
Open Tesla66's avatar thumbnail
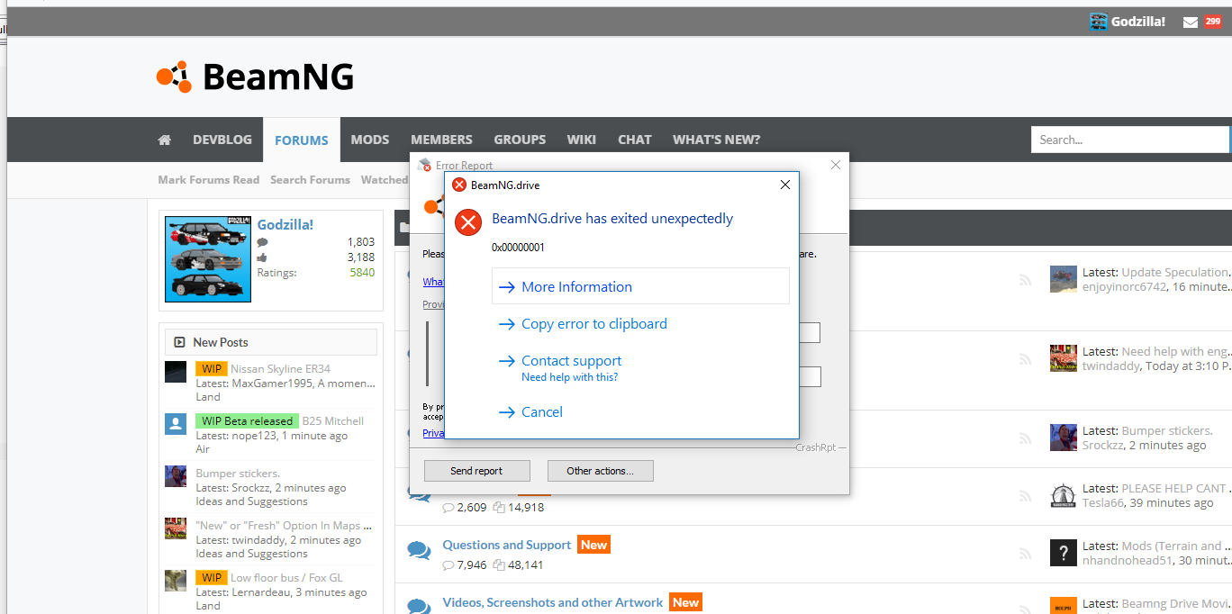tap(1064, 495)
